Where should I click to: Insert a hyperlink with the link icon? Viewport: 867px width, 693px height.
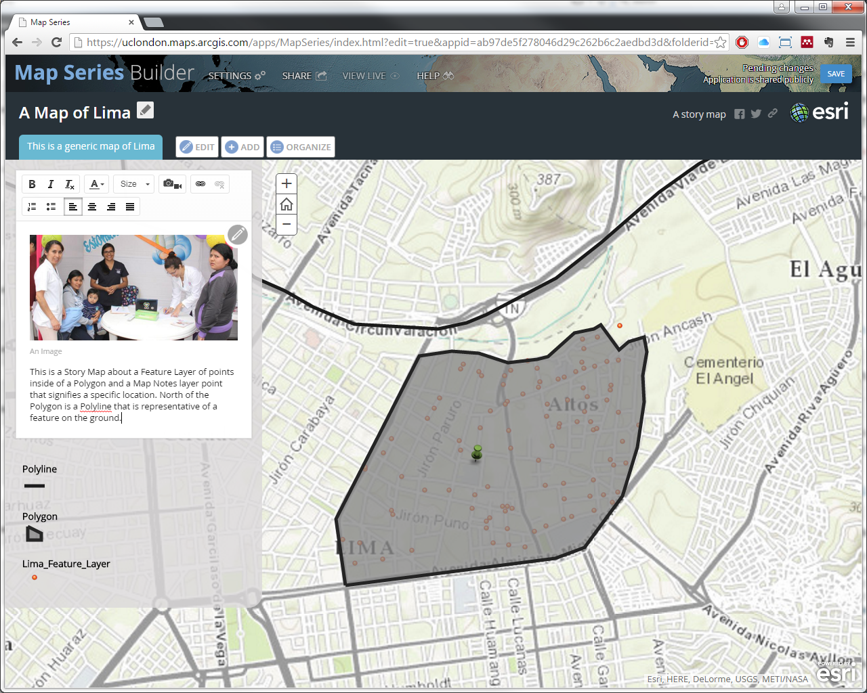(x=200, y=184)
